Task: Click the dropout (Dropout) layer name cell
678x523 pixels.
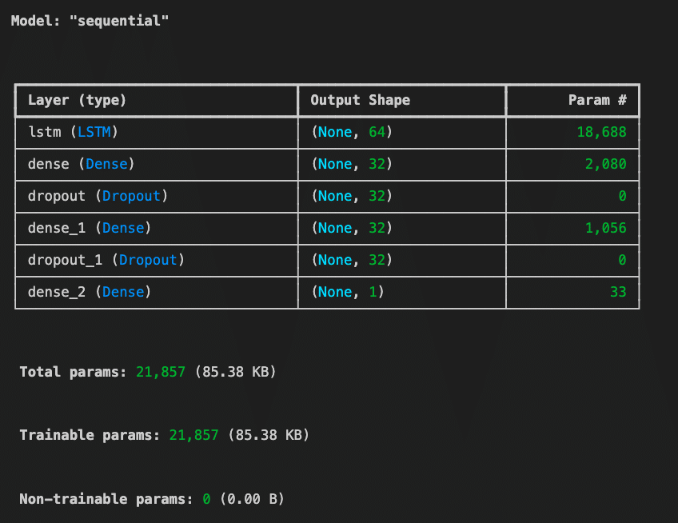Action: 98,196
